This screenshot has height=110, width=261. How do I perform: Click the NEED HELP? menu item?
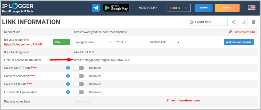(148, 8)
